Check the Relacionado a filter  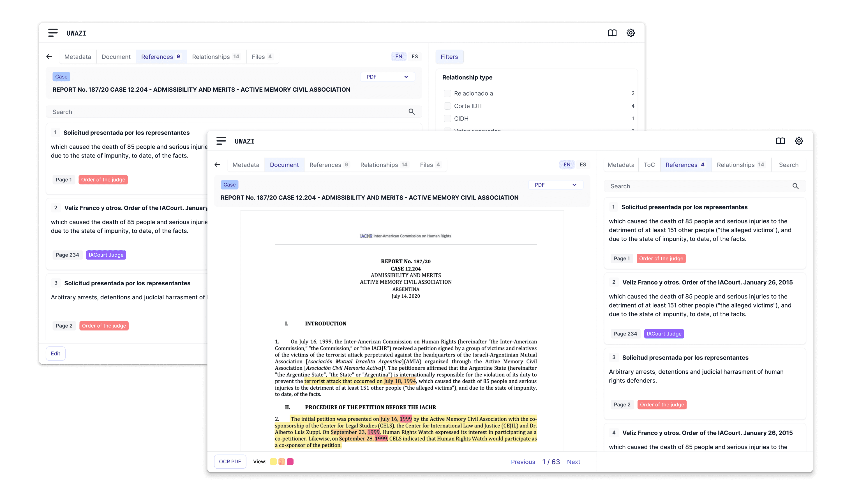coord(447,93)
